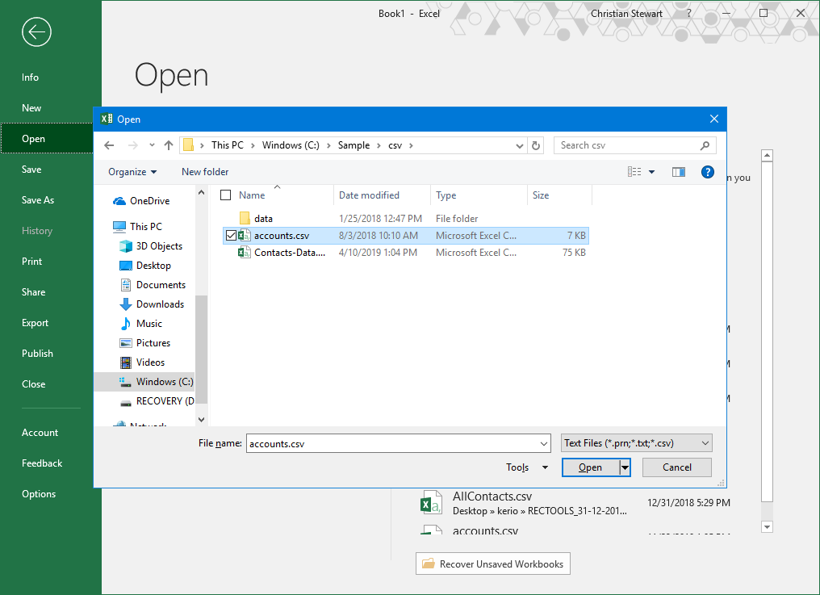Screen dimensions: 820x595
Task: Click the Contacts-Data file icon
Action: click(x=245, y=253)
